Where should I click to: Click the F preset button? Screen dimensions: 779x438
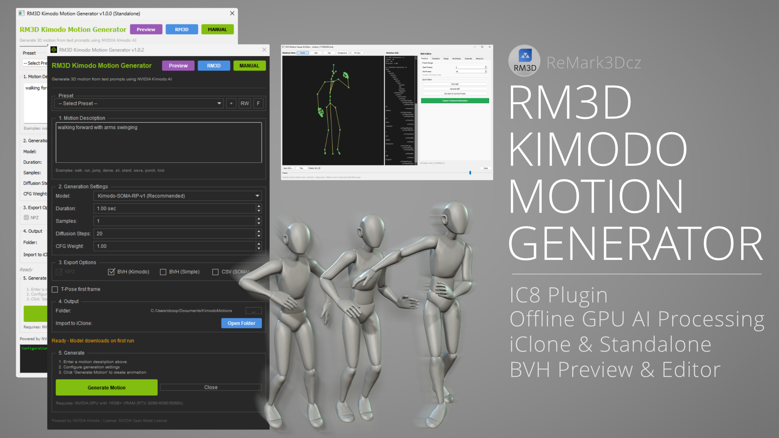tap(258, 103)
